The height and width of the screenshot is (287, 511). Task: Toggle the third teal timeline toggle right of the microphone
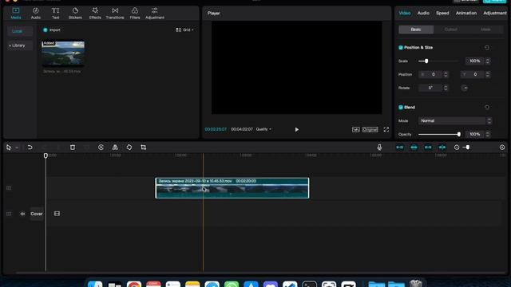[428, 147]
